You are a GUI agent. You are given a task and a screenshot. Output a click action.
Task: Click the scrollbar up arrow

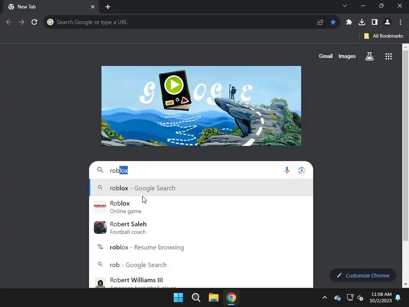(406, 47)
